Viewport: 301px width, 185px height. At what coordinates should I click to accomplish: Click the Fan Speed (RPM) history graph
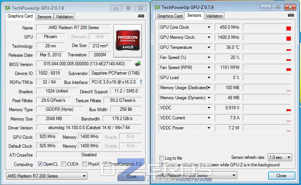point(267,68)
